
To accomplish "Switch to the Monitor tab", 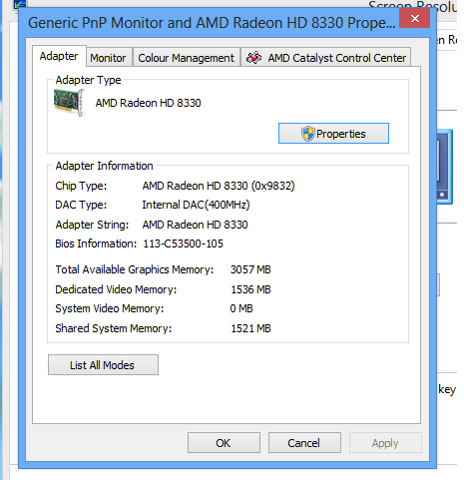I will point(108,58).
